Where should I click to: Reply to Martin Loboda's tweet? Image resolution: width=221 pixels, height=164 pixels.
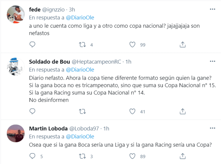click(33, 156)
